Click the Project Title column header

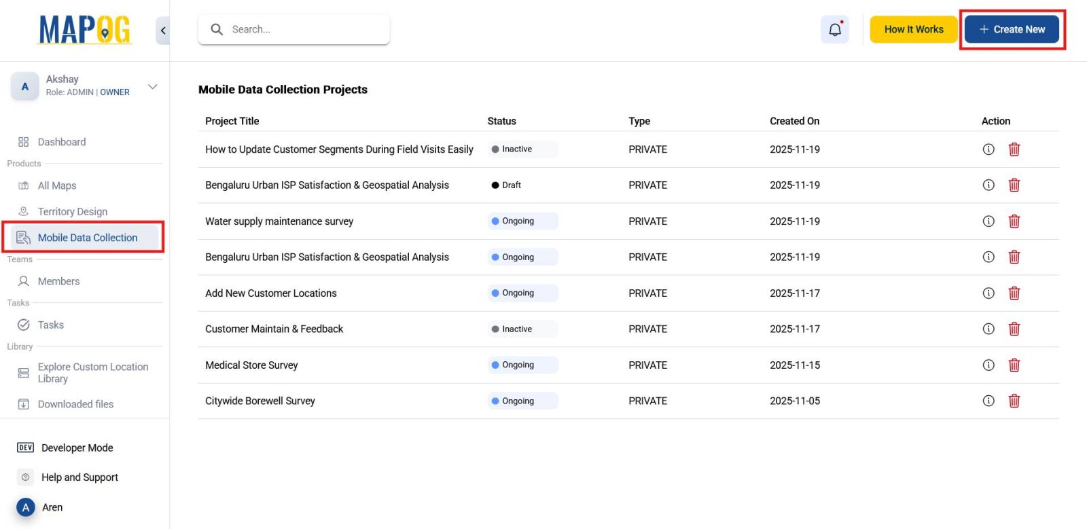point(232,121)
